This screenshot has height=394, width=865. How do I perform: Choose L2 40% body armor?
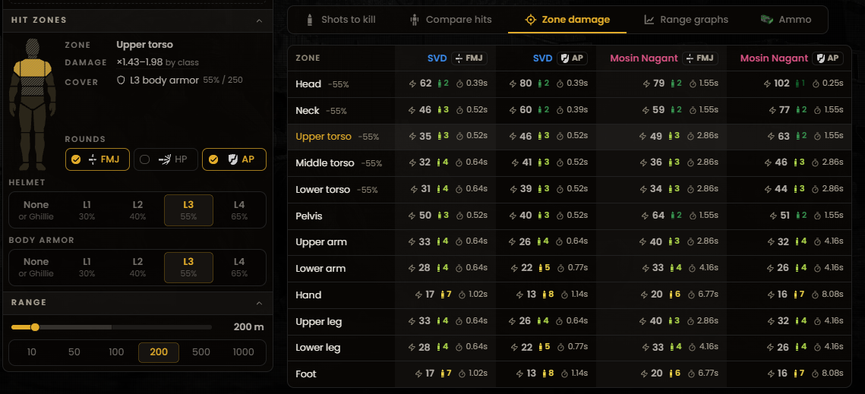pyautogui.click(x=137, y=268)
